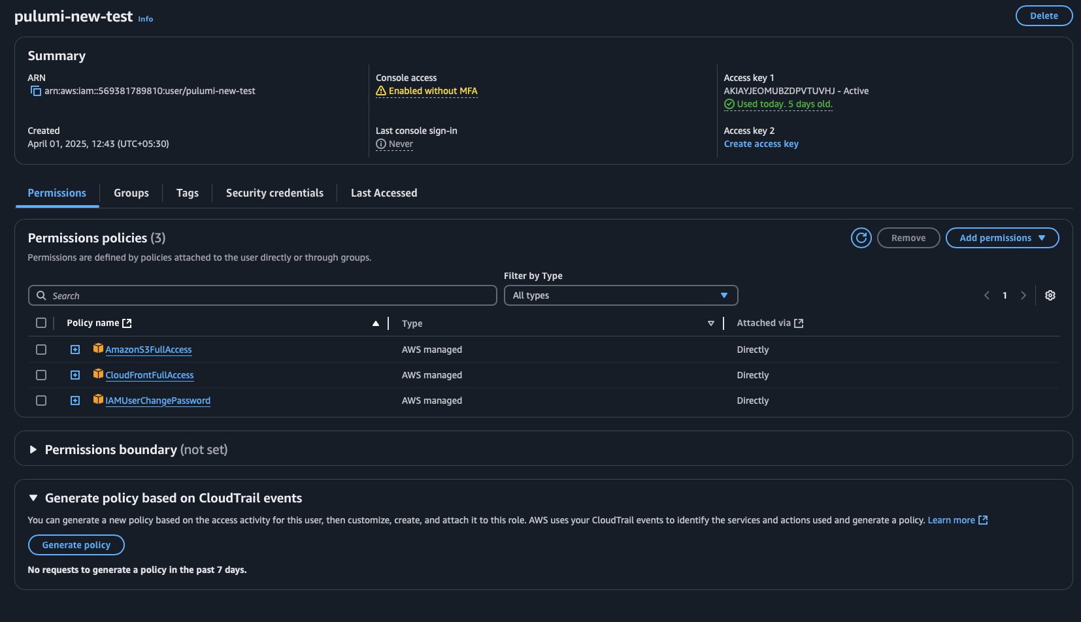Click the AmazonS3FullAccess policy box icon
The width and height of the screenshot is (1081, 622).
click(98, 348)
